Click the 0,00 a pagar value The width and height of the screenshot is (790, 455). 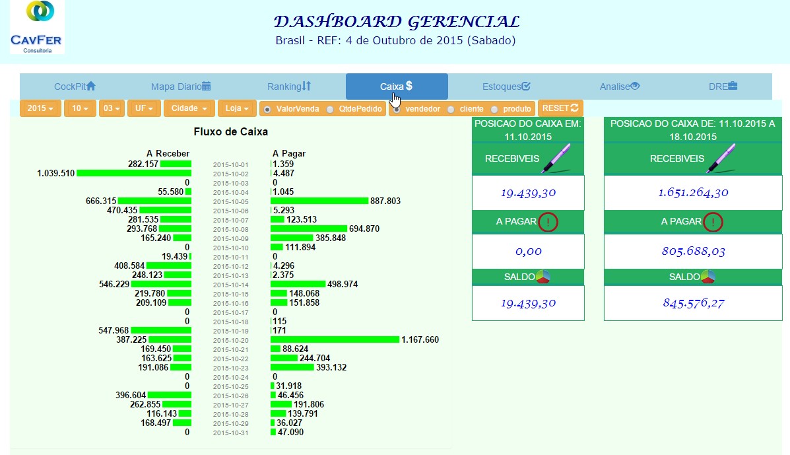[528, 251]
